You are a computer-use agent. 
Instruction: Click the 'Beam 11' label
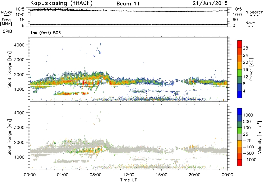(x=128, y=4)
